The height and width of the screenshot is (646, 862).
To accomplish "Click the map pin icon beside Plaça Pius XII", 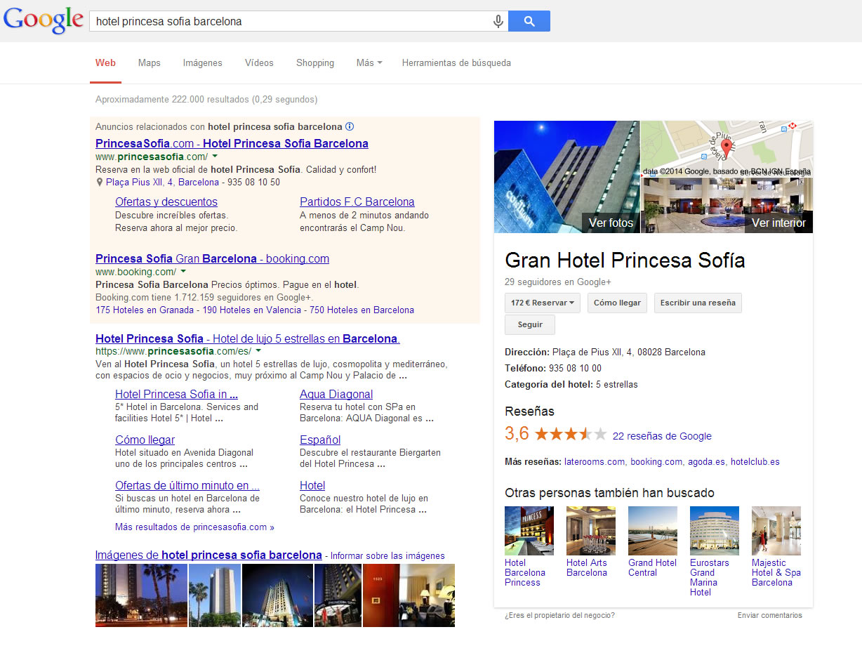I will tap(100, 182).
